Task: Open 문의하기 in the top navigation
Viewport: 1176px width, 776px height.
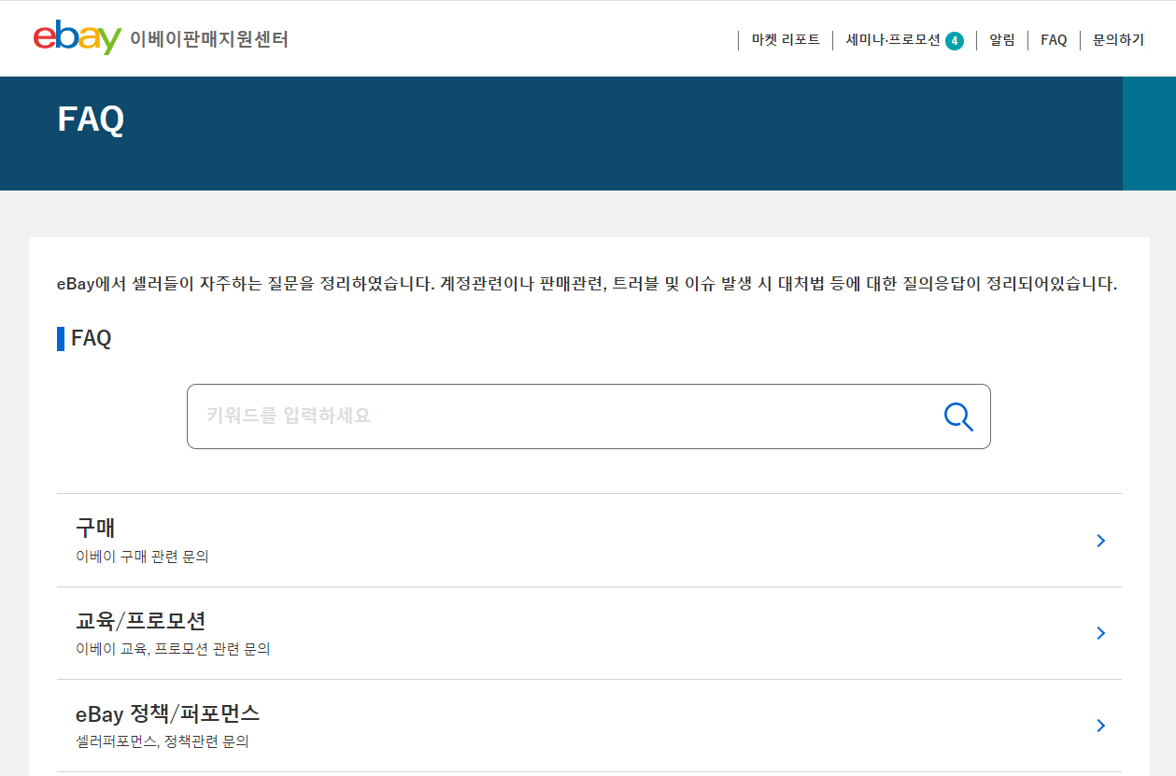Action: point(1118,40)
